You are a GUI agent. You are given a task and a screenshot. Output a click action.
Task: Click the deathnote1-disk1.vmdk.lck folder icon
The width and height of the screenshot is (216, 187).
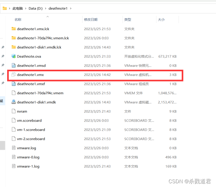click(13, 47)
